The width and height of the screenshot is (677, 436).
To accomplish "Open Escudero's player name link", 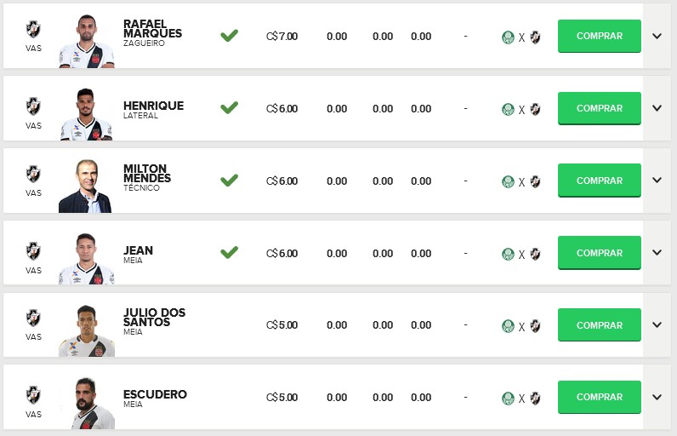I will 155,394.
